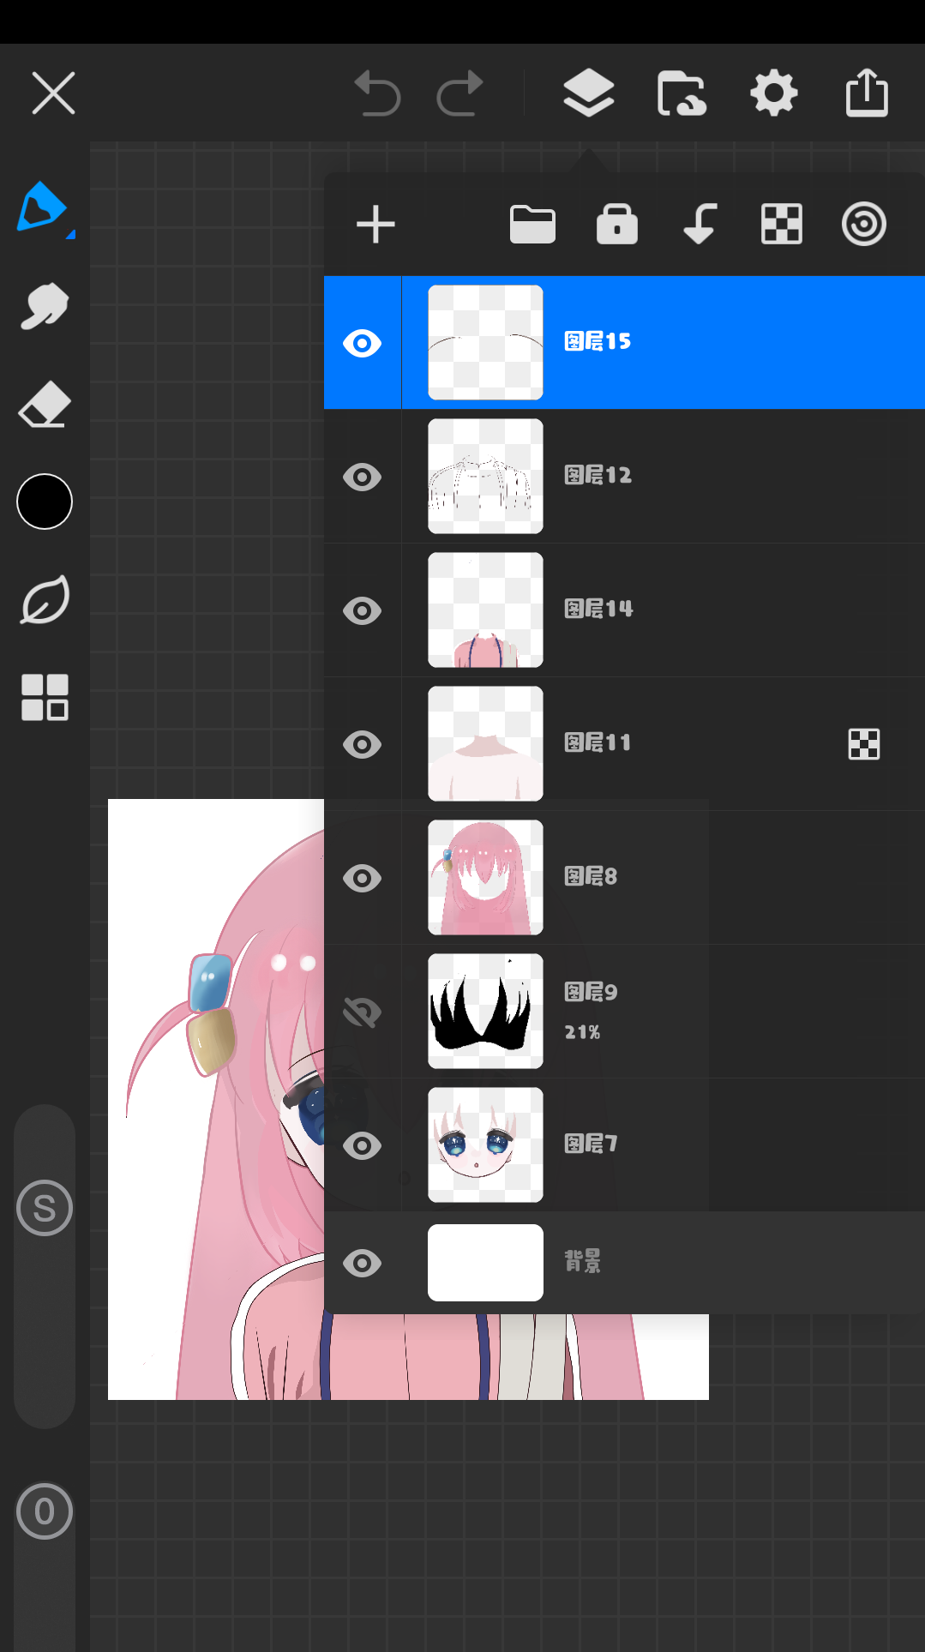925x1652 pixels.
Task: Select the eraser tool
Action: [44, 405]
